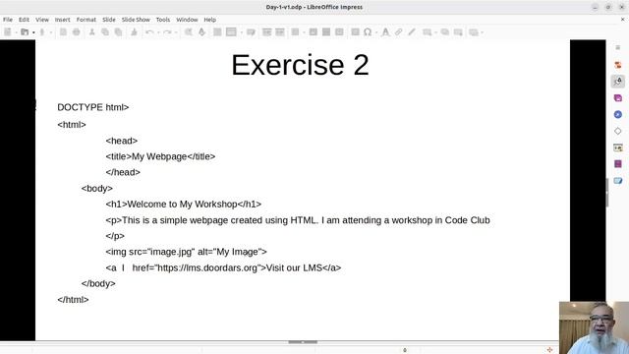Click the Save toolbar icon
The width and height of the screenshot is (629, 354).
click(x=42, y=32)
